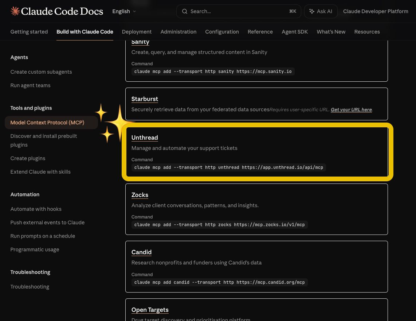The image size is (416, 321).
Task: Open the English language dropdown
Action: (124, 11)
